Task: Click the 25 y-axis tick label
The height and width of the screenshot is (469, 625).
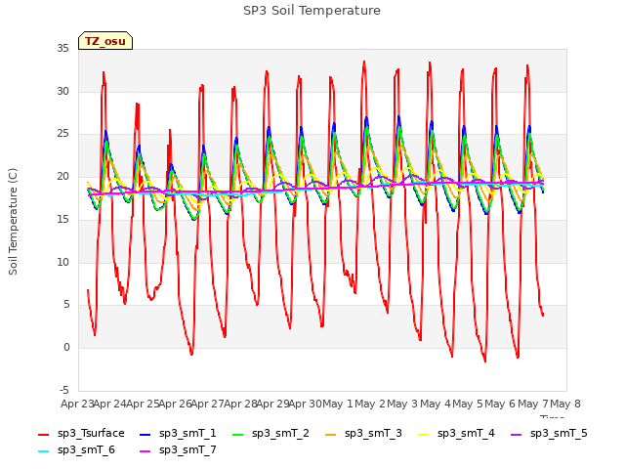Action: (x=62, y=134)
